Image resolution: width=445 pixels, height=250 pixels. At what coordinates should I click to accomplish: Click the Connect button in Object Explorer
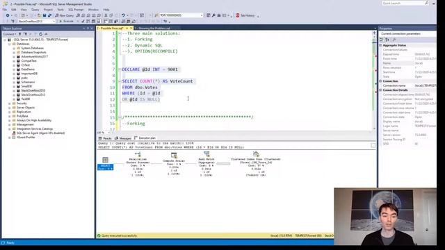pyautogui.click(x=9, y=34)
